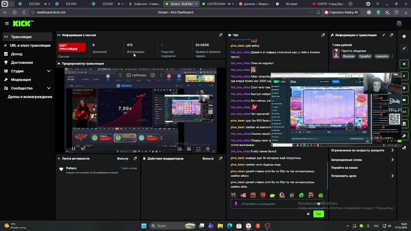Open the user avatar menu
This screenshot has height=231, width=411.
tap(399, 23)
